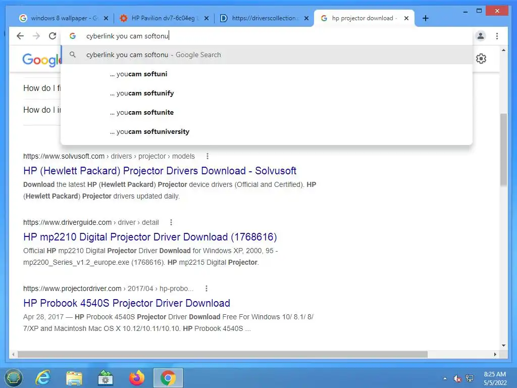The image size is (517, 388).
Task: Open HP Probook 4540S Projector Driver Download result
Action: click(x=127, y=303)
